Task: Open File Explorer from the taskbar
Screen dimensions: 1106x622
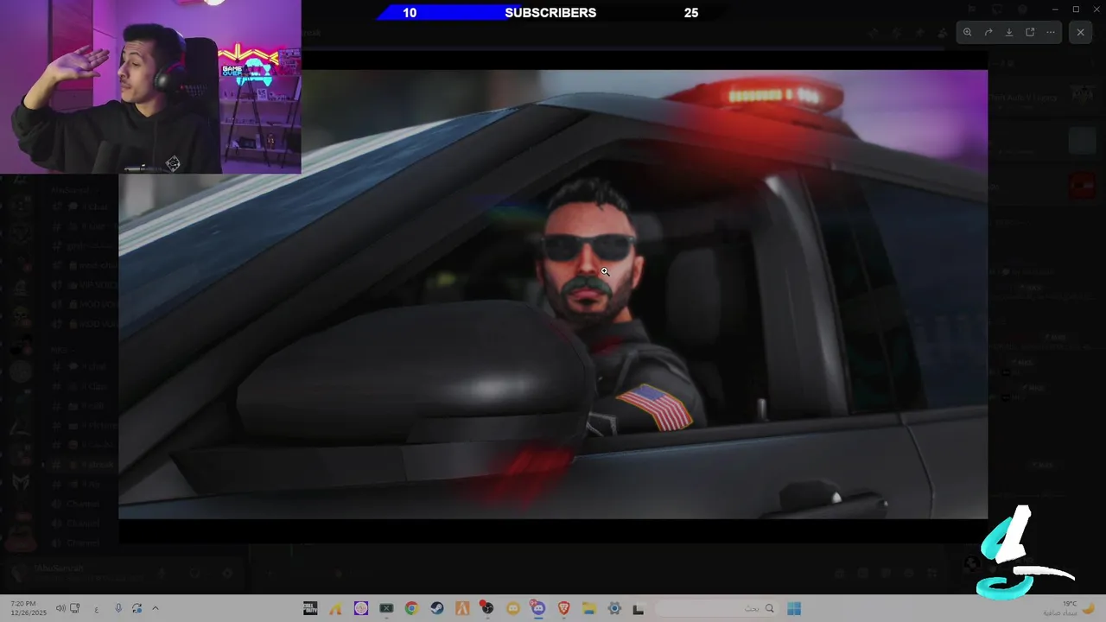Action: (589, 608)
